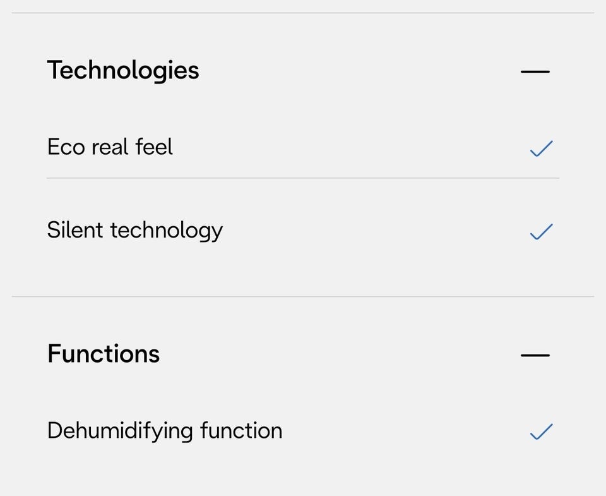Click the word "Eco" in first row
Image resolution: width=606 pixels, height=496 pixels.
[66, 147]
